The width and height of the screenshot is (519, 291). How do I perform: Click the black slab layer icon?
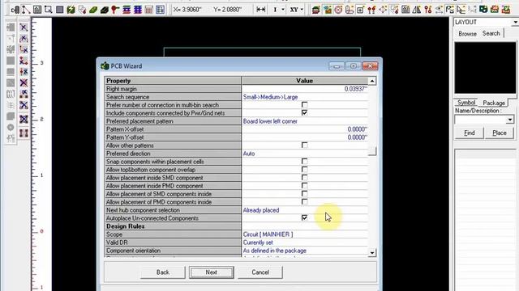[105, 10]
